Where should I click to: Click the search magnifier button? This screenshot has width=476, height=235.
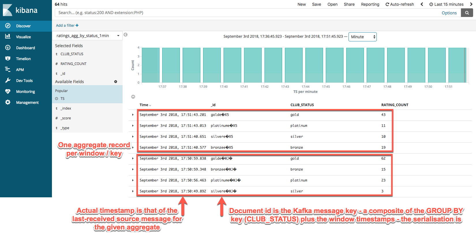tap(467, 13)
